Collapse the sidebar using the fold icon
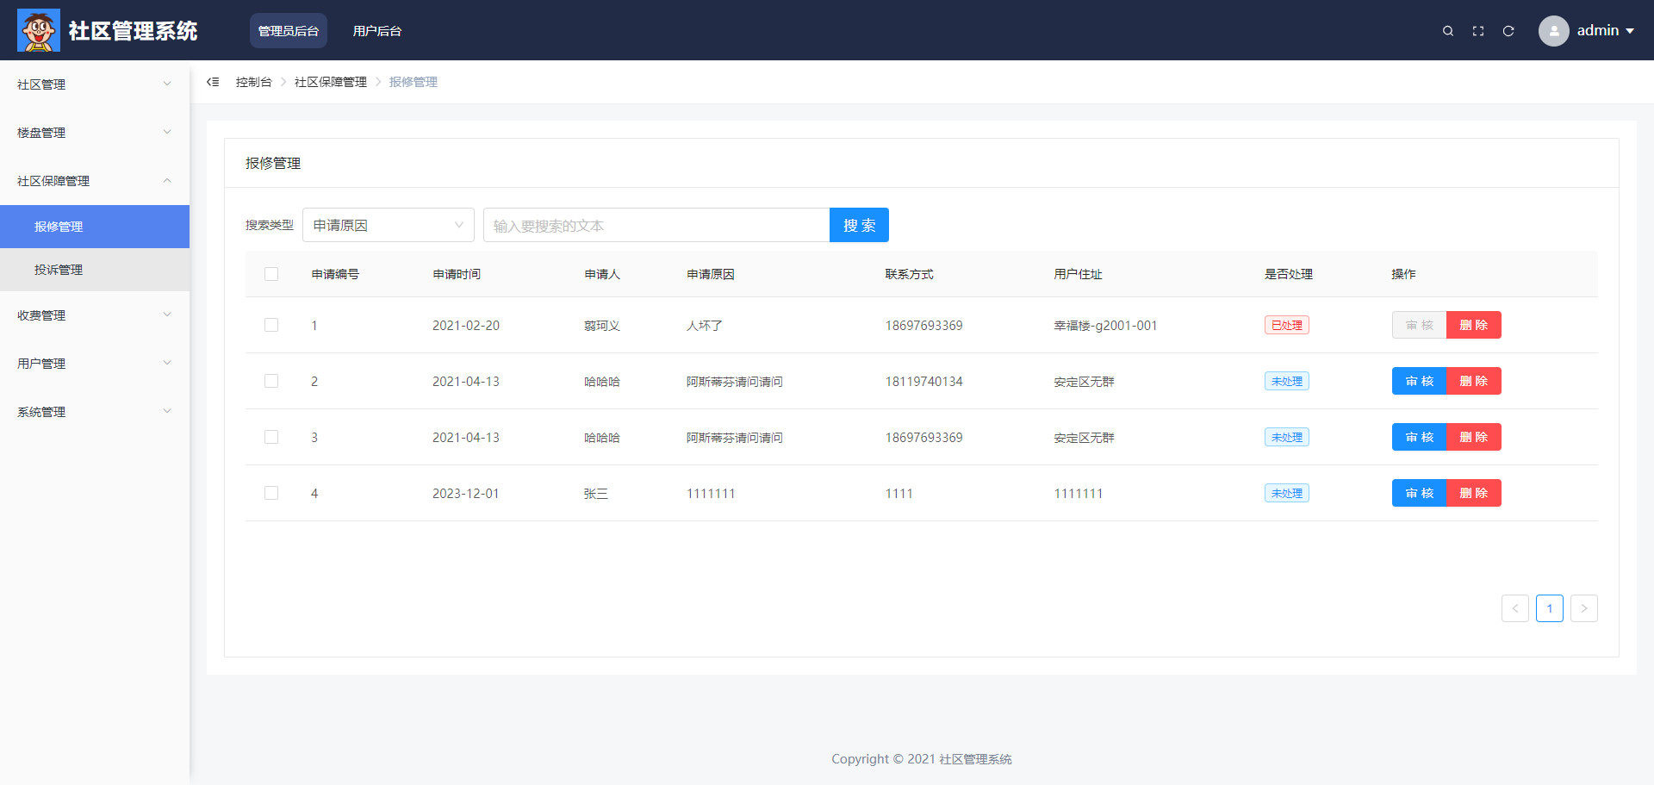The image size is (1654, 785). click(213, 82)
